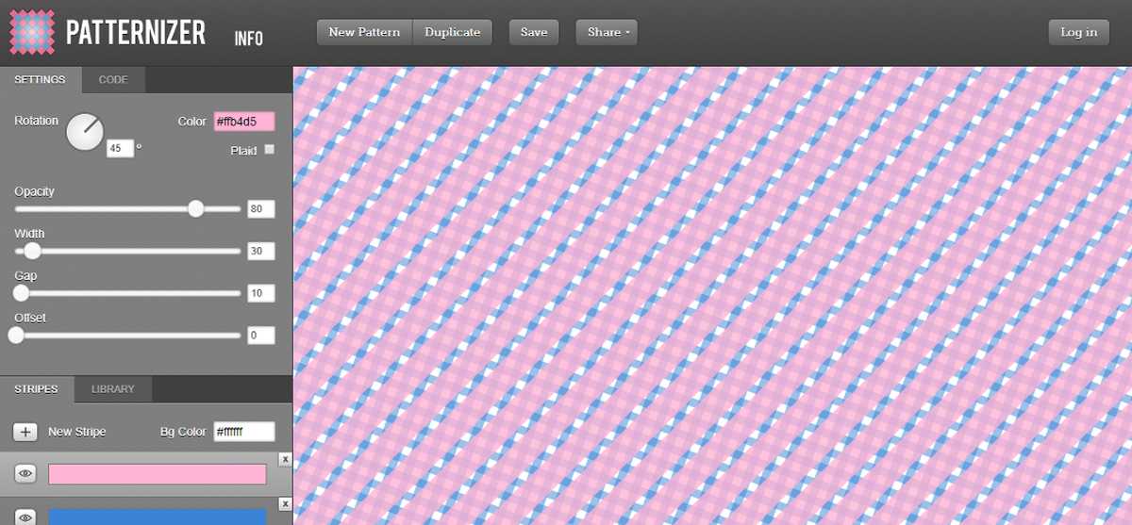Image resolution: width=1132 pixels, height=525 pixels.
Task: Click the Width value field showing 30
Action: click(x=260, y=251)
